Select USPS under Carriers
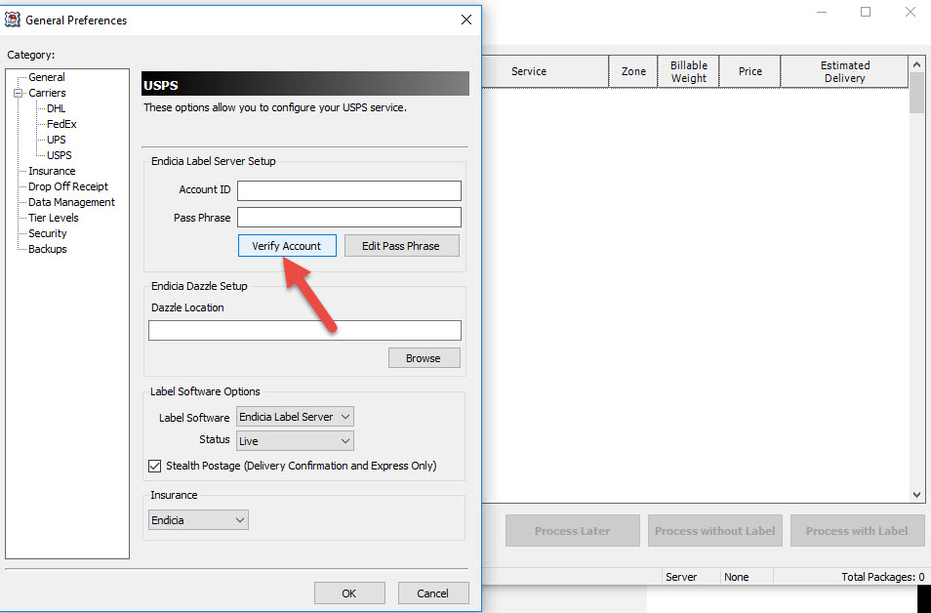The image size is (931, 613). point(60,155)
